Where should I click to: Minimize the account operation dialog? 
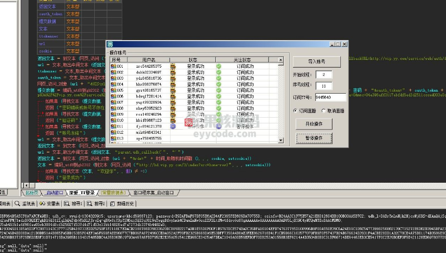point(332,44)
